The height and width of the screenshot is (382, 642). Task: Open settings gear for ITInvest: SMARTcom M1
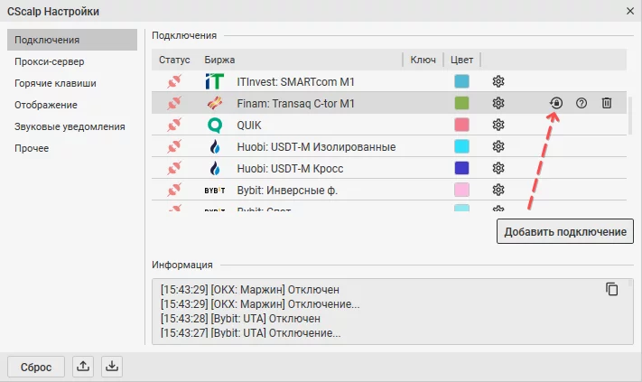tap(498, 81)
